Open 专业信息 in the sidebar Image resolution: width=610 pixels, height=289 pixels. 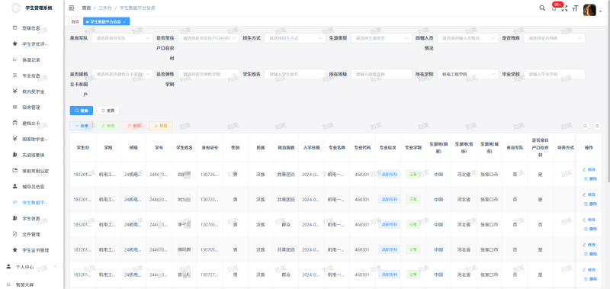click(x=32, y=75)
